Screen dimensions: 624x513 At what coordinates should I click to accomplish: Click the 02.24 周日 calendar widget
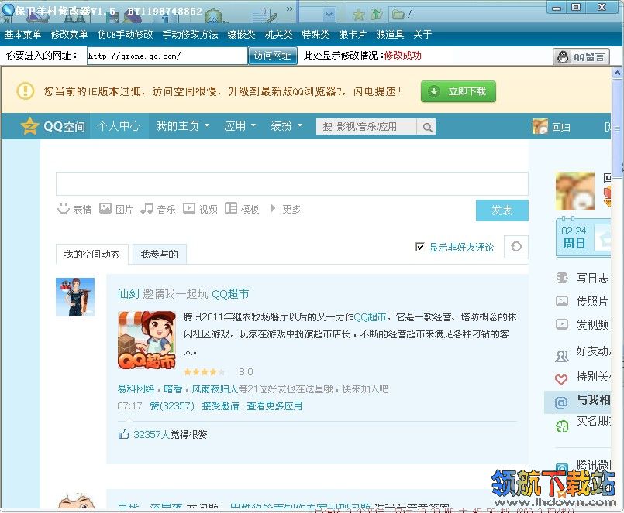(583, 238)
